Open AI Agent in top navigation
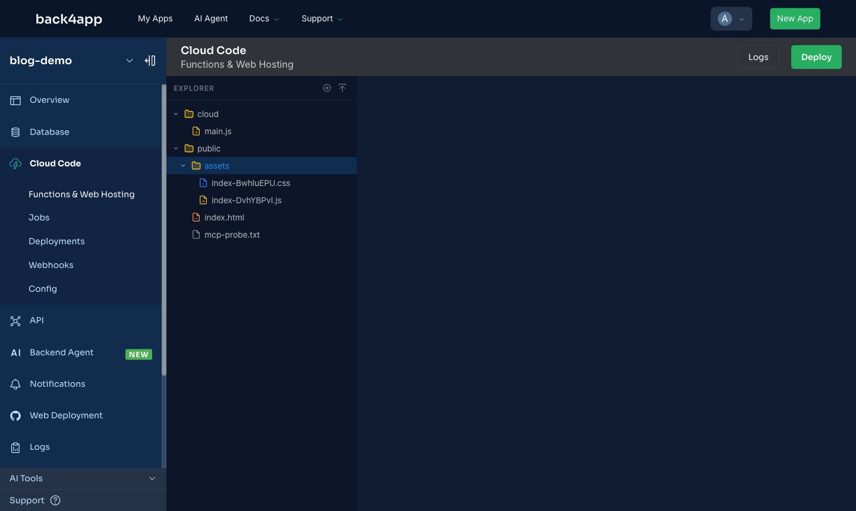This screenshot has width=856, height=511. [211, 18]
